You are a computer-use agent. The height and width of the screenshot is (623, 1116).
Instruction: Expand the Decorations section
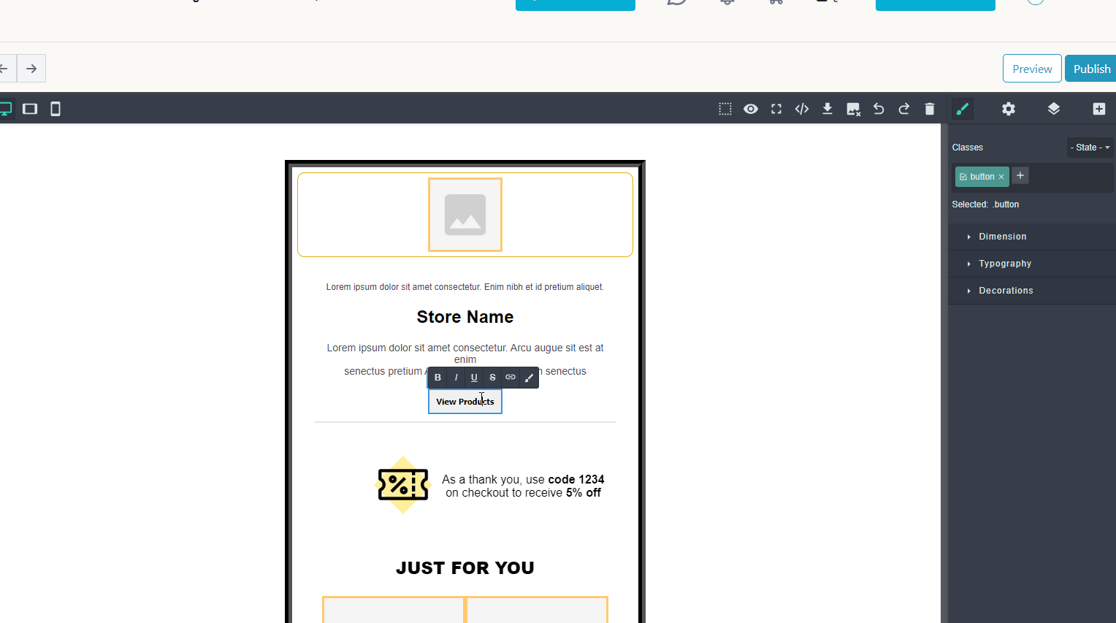click(x=1032, y=291)
